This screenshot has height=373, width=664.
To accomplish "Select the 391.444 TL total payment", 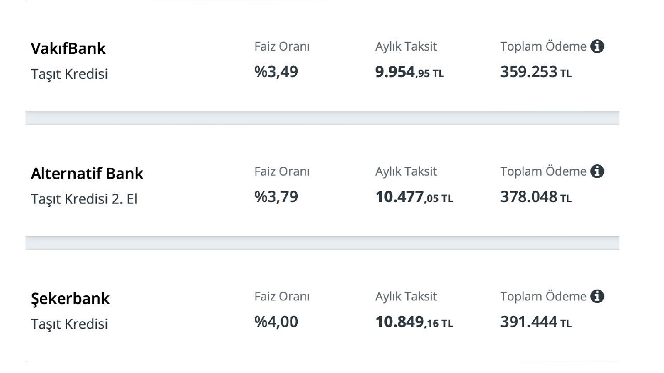I will point(536,322).
